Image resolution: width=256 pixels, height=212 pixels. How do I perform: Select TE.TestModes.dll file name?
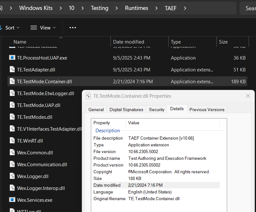(x=35, y=117)
